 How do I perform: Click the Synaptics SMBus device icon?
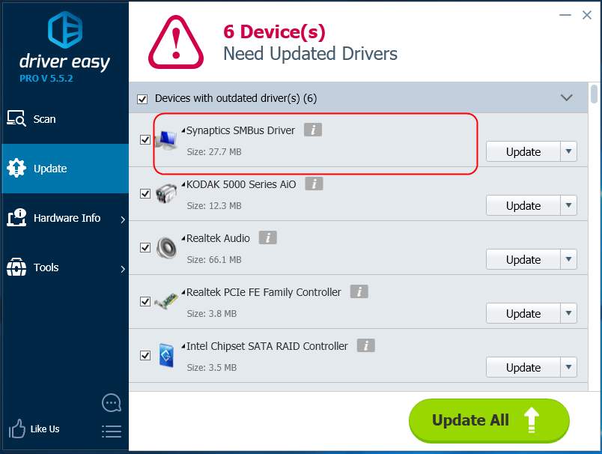click(166, 140)
